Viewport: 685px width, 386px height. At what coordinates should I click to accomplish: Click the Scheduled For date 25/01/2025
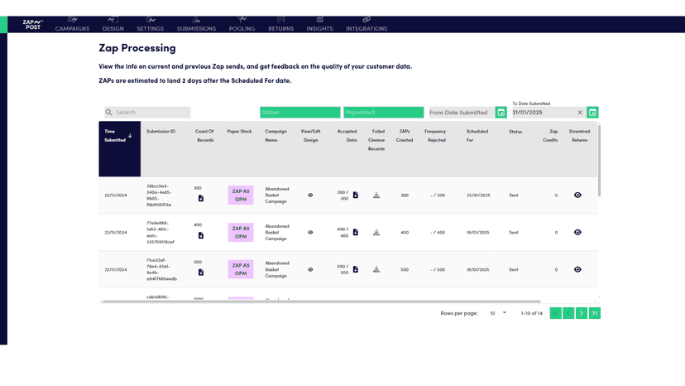(478, 195)
